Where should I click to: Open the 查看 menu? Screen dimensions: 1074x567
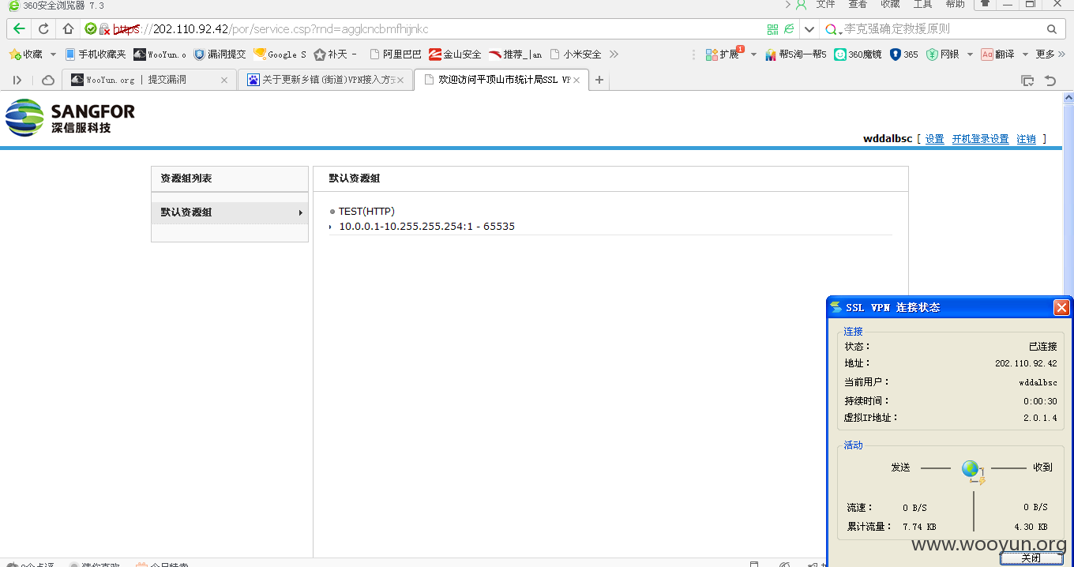[x=858, y=4]
